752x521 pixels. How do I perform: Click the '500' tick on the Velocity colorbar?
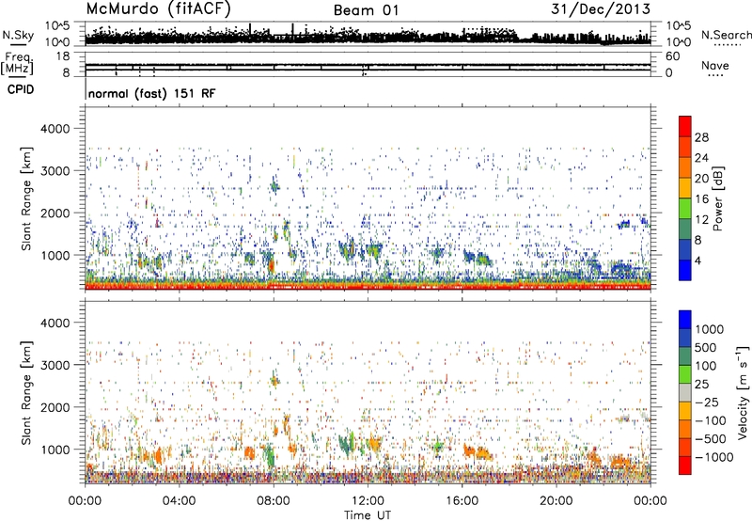pos(706,348)
